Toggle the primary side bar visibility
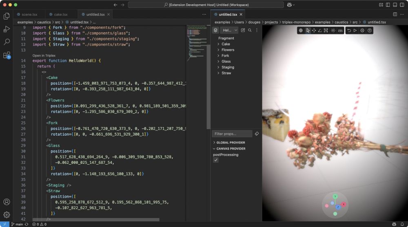Screen dimensions: 408x227 pos(388,4)
